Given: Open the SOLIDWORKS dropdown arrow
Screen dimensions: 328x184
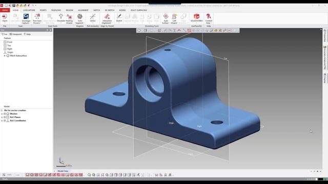Looking at the screenshot, I should coord(196,23).
